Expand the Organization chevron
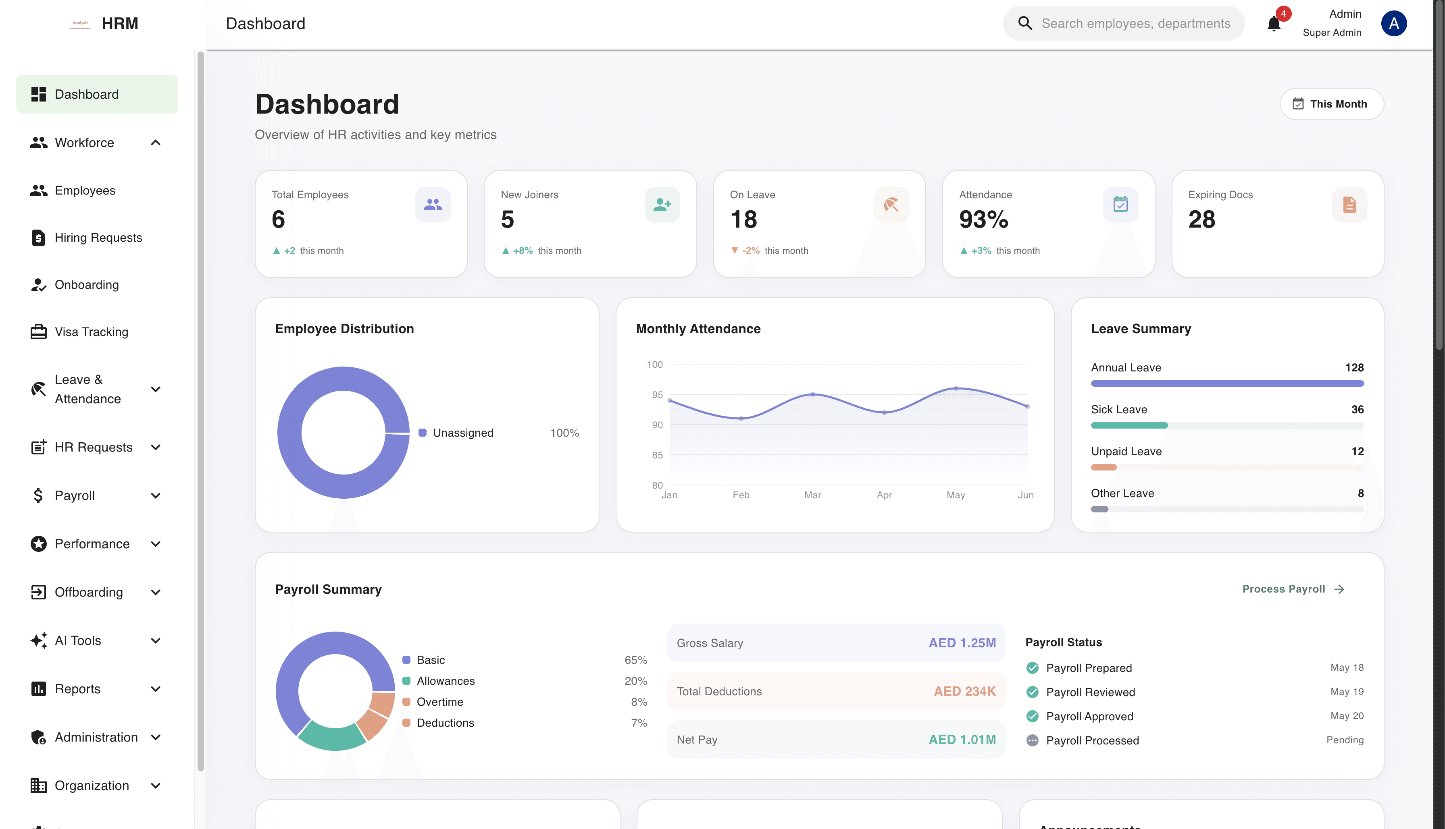 (156, 786)
